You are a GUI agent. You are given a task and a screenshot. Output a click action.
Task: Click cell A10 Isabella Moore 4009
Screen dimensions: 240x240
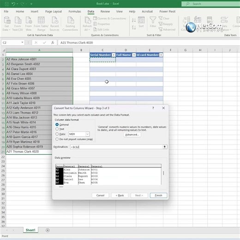[39, 98]
